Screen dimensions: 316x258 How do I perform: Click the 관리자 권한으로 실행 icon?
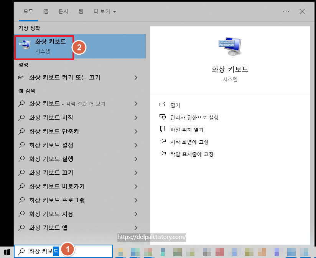[163, 118]
